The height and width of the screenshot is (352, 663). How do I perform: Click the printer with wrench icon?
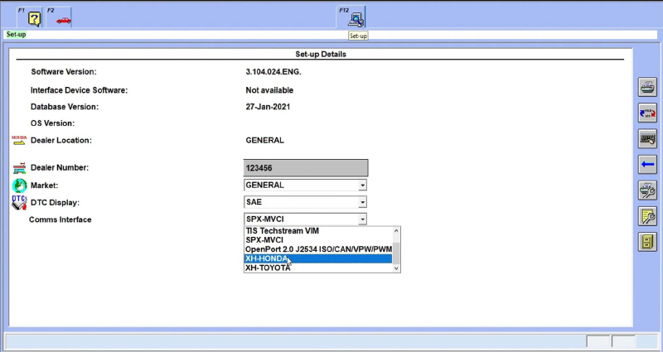(x=647, y=190)
